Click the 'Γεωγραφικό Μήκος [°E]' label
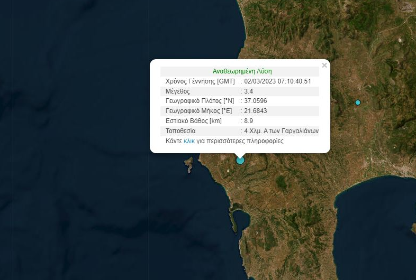 (x=198, y=111)
